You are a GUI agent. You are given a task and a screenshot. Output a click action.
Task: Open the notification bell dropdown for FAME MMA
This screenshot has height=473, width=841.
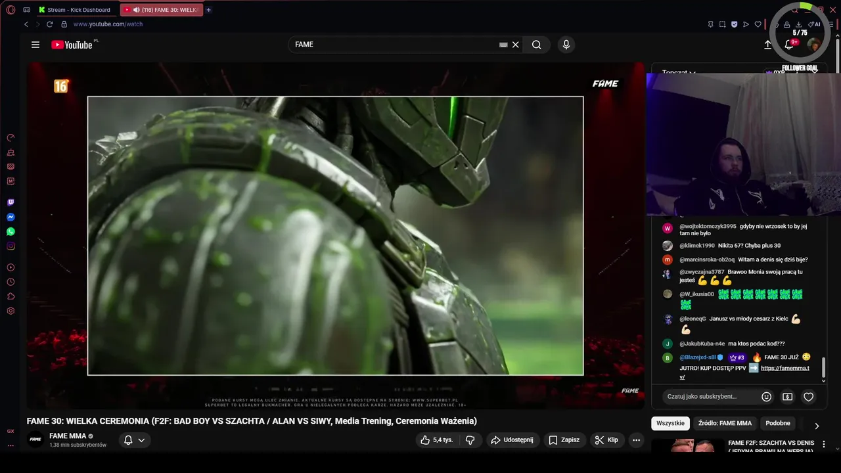(x=134, y=440)
